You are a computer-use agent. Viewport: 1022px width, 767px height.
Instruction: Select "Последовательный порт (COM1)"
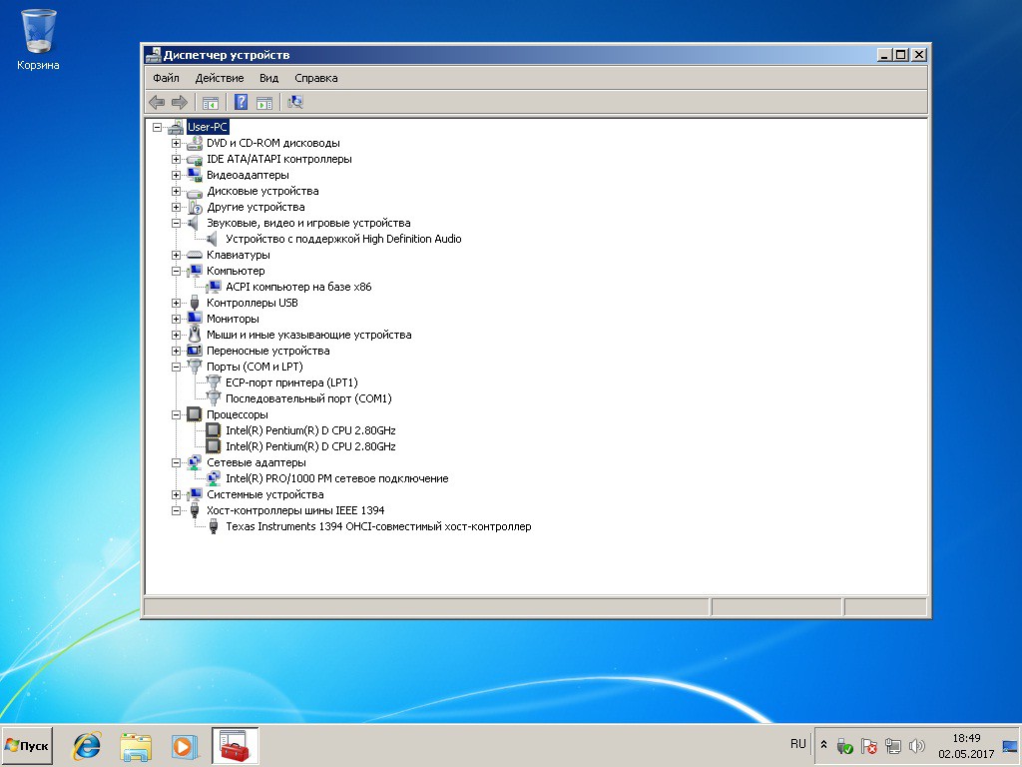tap(308, 398)
